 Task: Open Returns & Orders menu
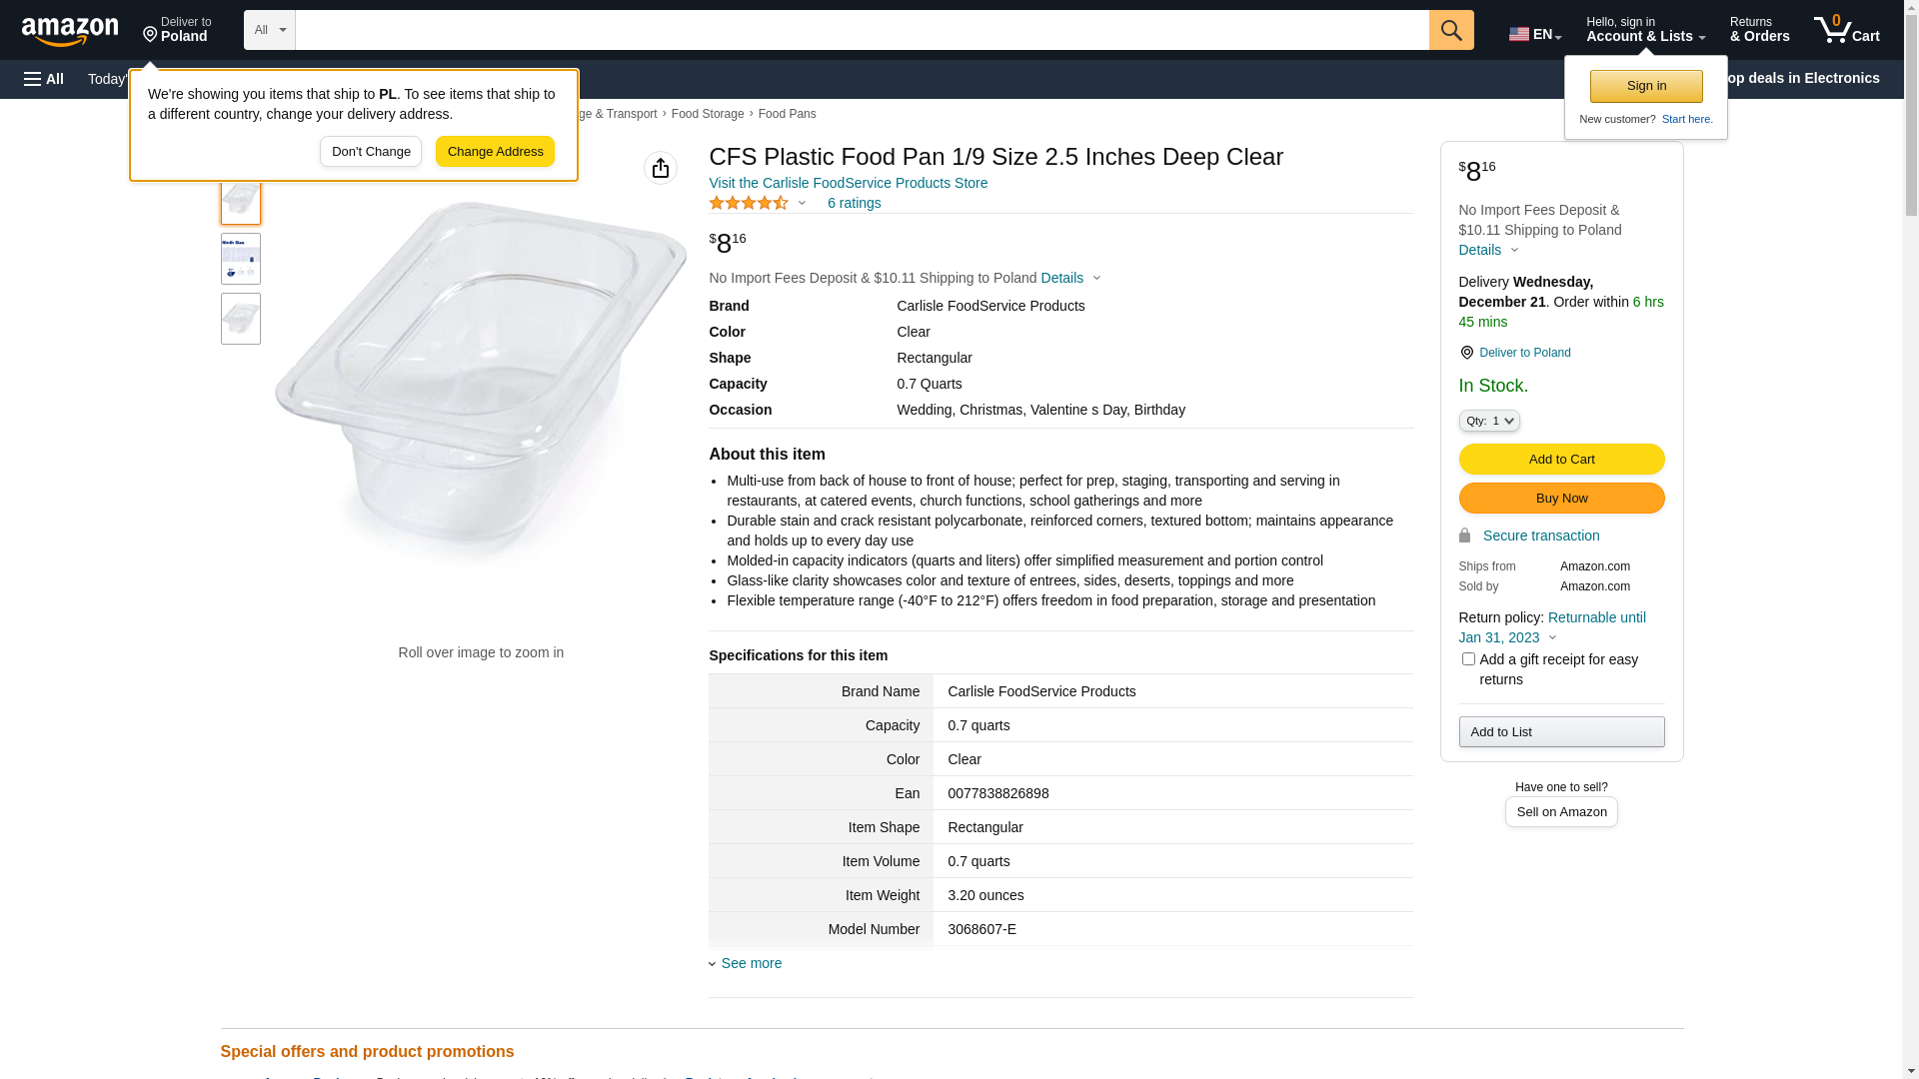(x=1759, y=30)
